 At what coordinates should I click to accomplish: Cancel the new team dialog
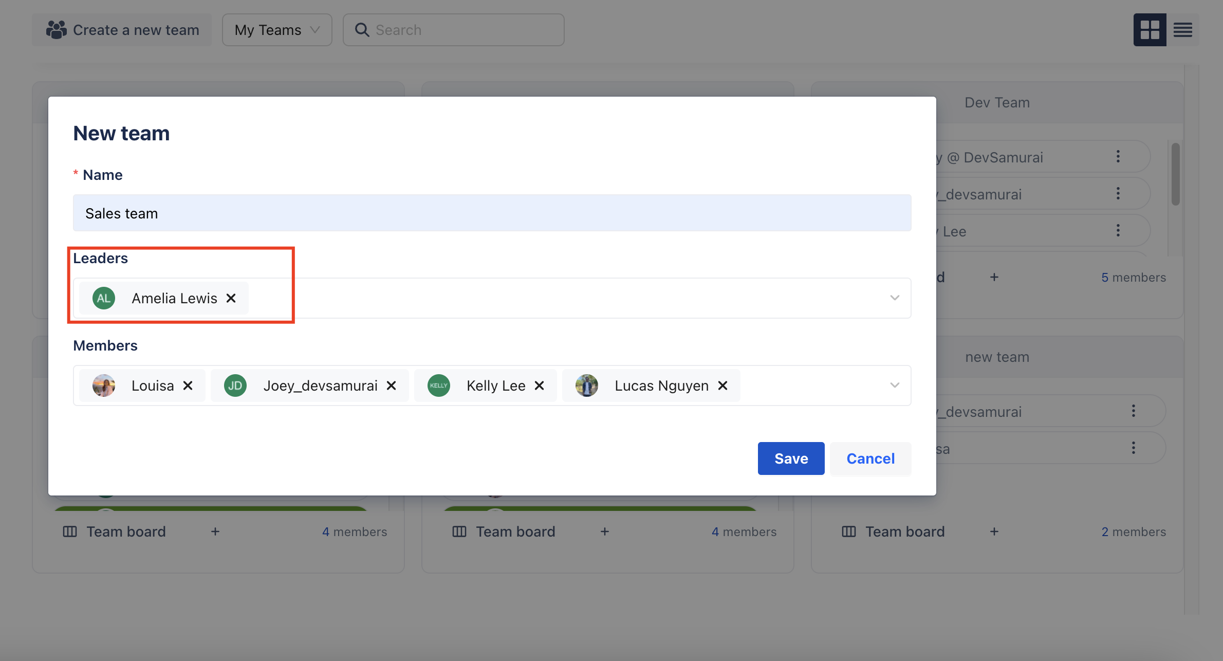click(870, 458)
